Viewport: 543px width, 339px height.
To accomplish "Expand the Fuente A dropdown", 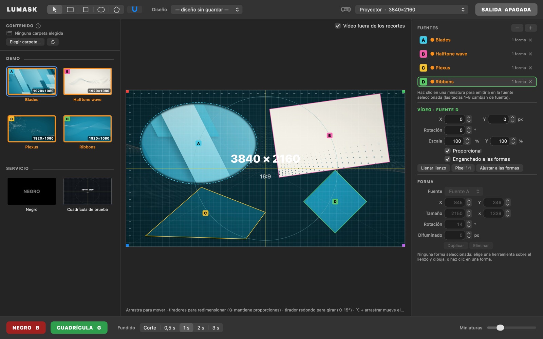I will 464,192.
